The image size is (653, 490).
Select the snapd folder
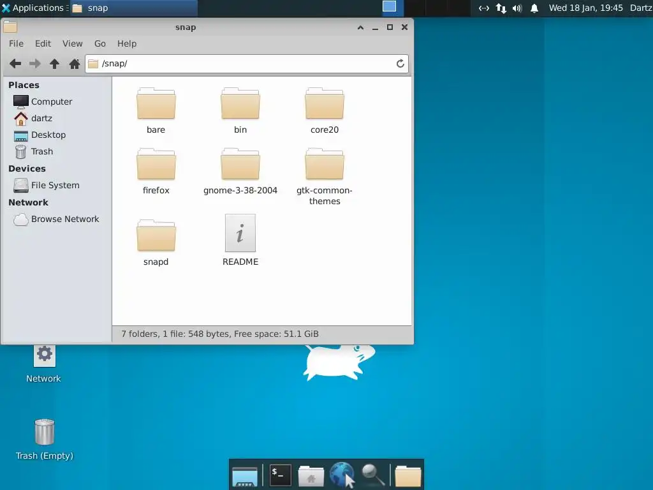point(156,243)
